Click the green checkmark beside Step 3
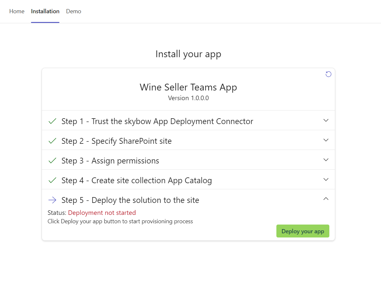The height and width of the screenshot is (284, 381). 52,161
